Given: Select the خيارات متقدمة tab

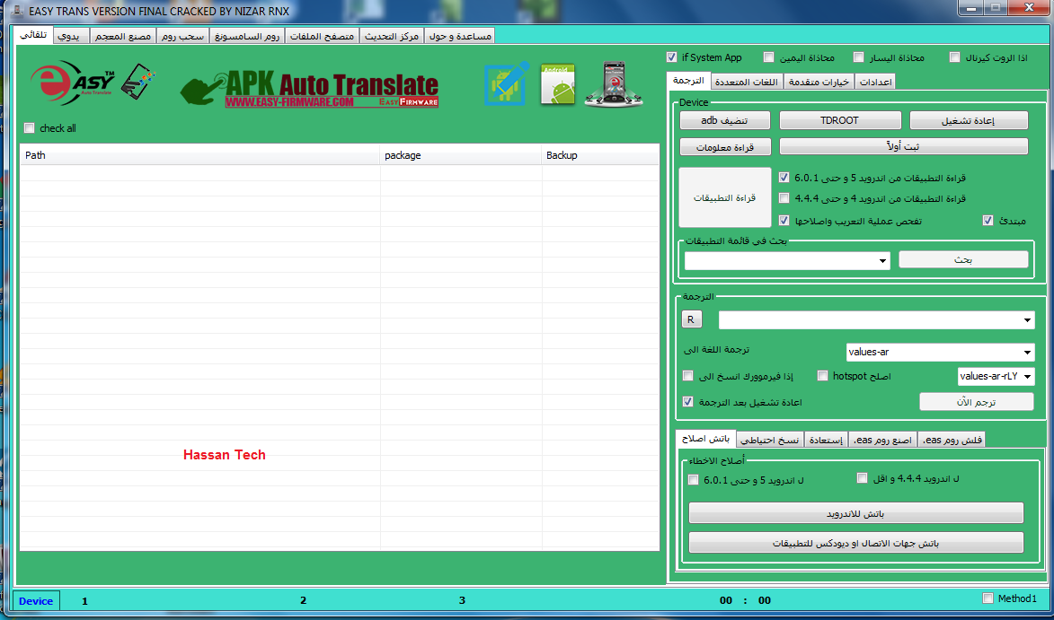Looking at the screenshot, I should pos(818,81).
